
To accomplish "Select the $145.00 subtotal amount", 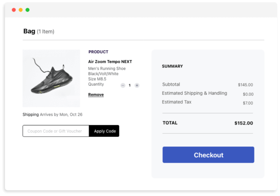I will [245, 85].
